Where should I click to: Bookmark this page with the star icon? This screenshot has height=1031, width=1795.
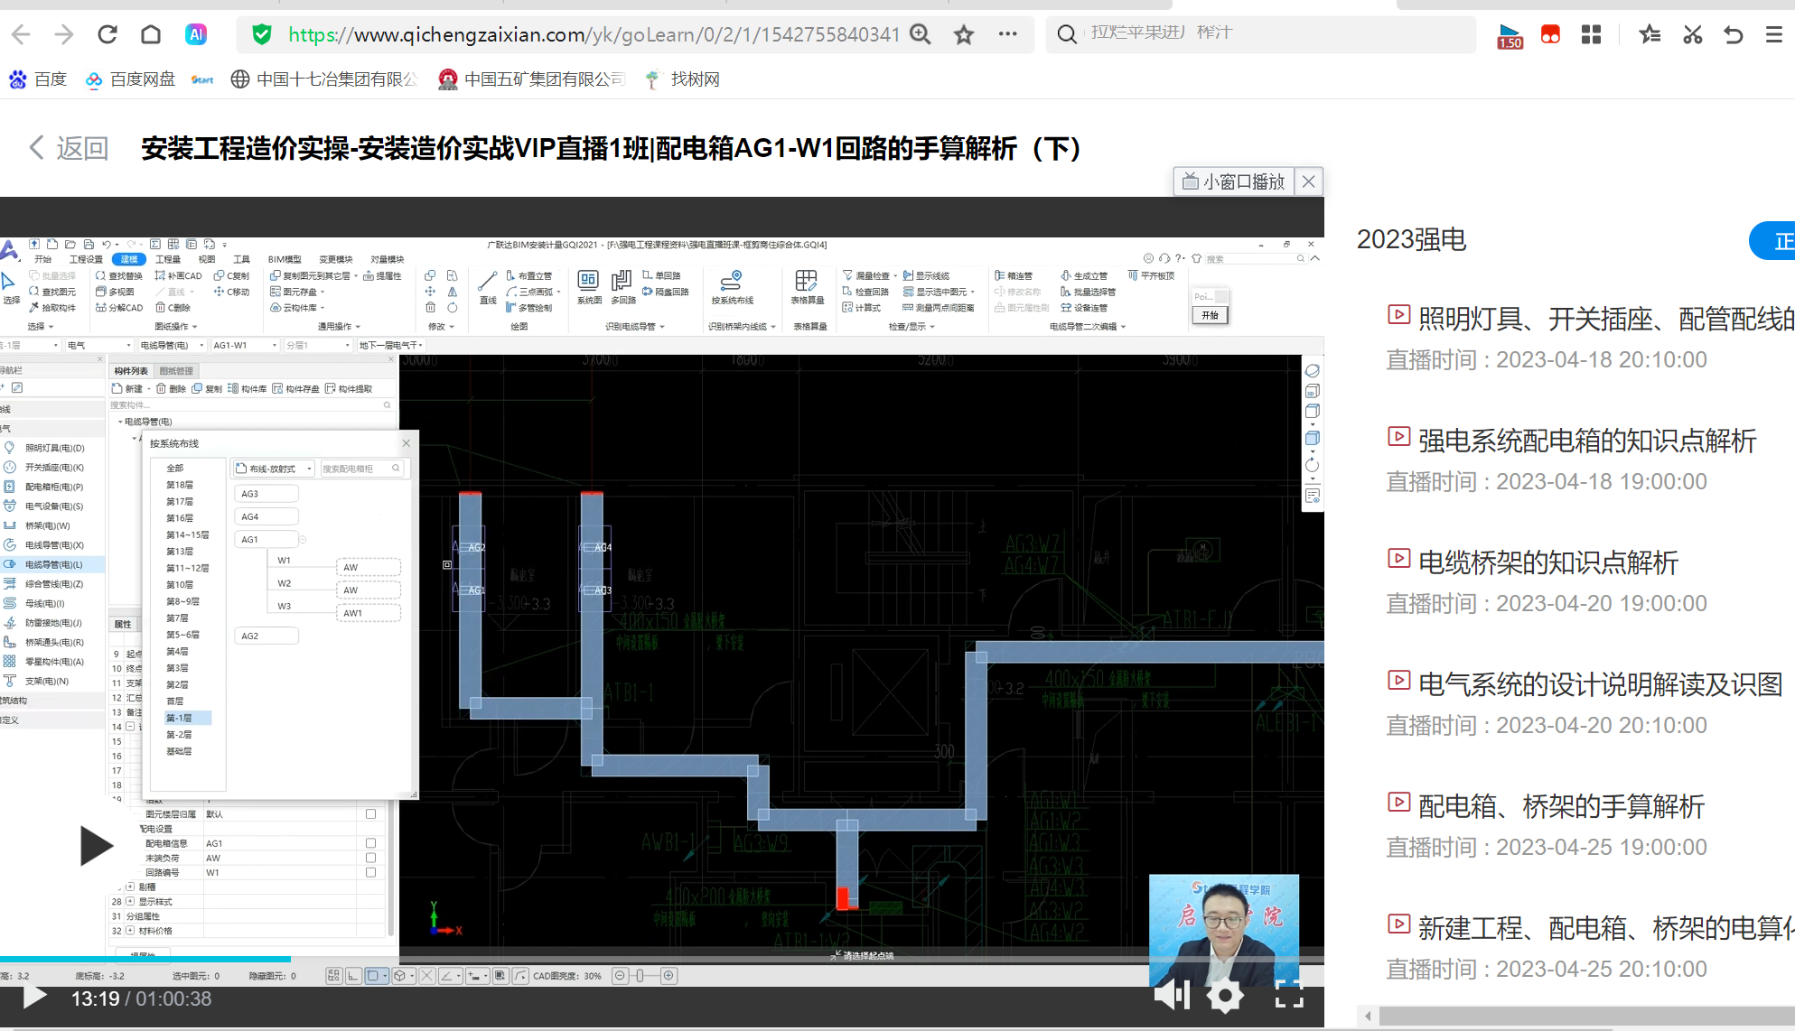(x=964, y=34)
